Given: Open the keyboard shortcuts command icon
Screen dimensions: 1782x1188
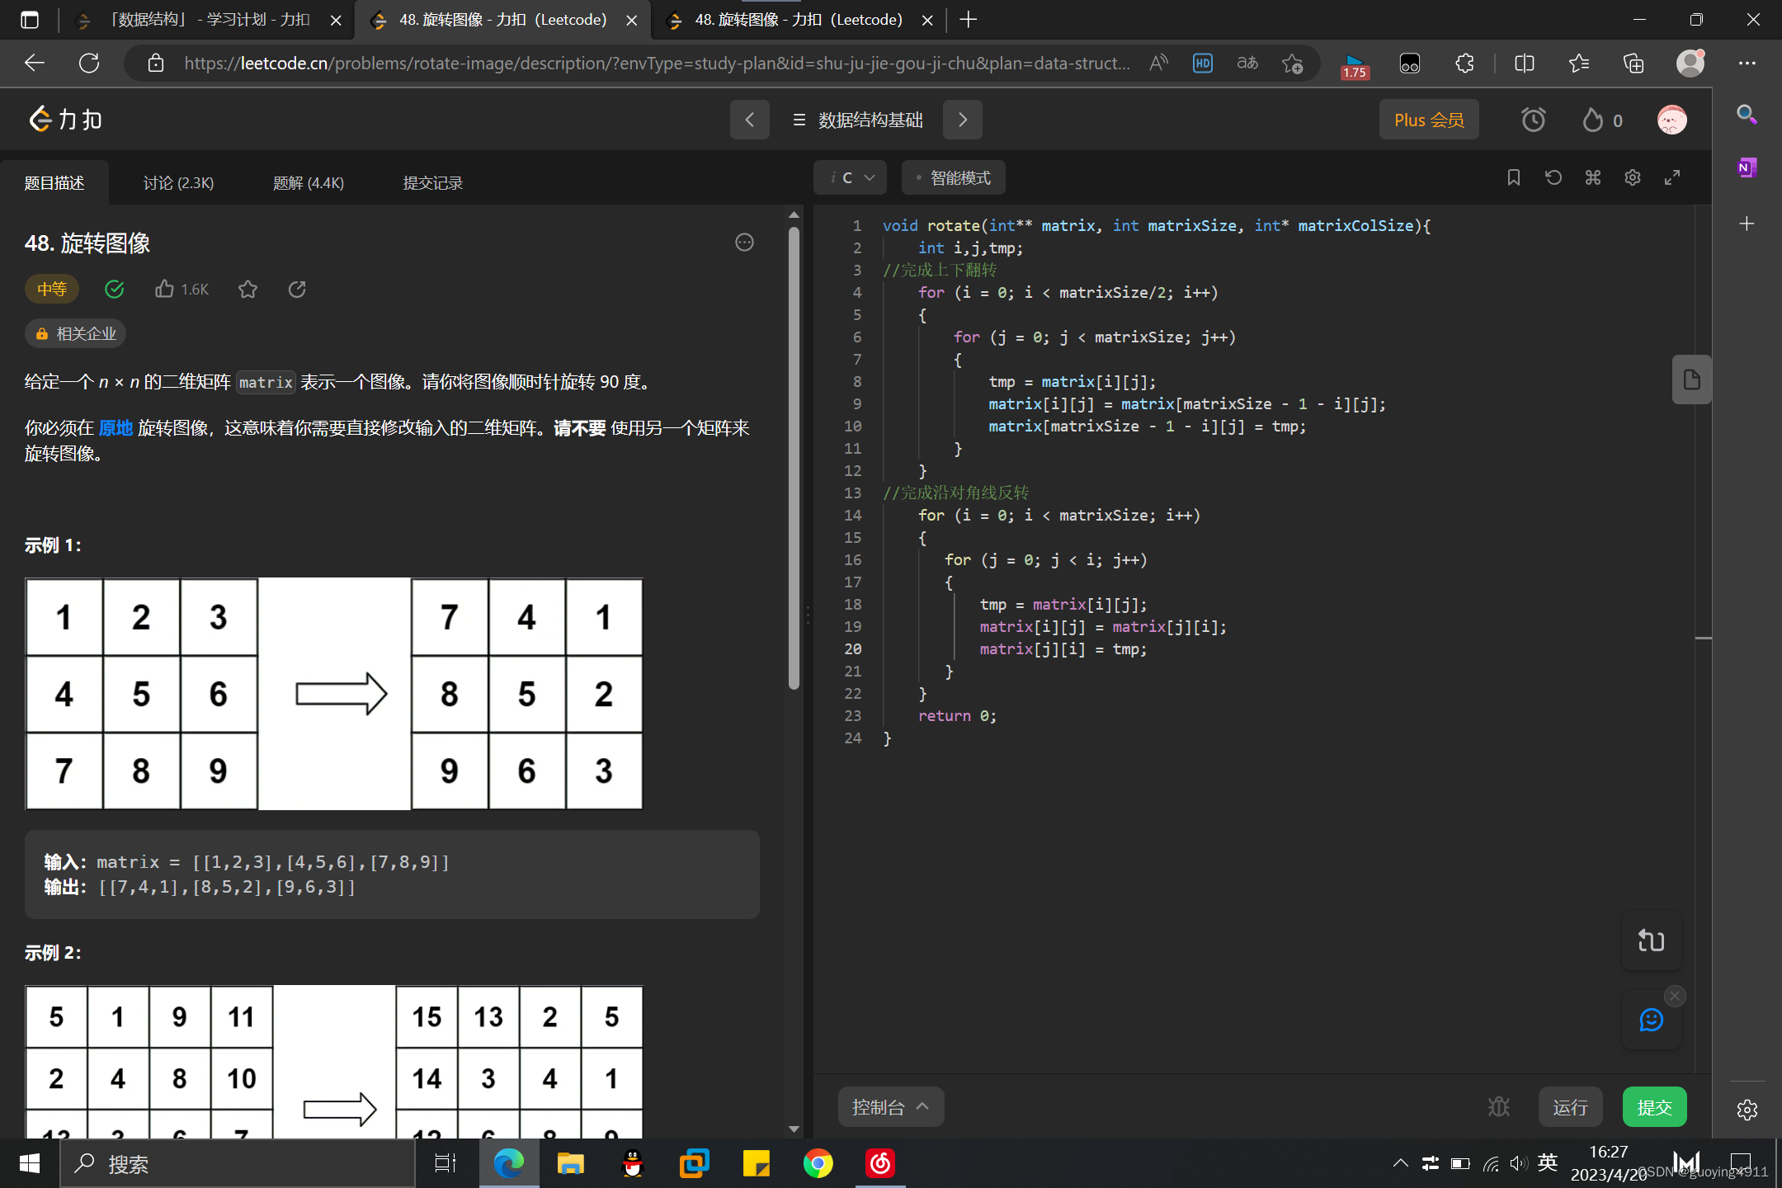Looking at the screenshot, I should [1592, 177].
